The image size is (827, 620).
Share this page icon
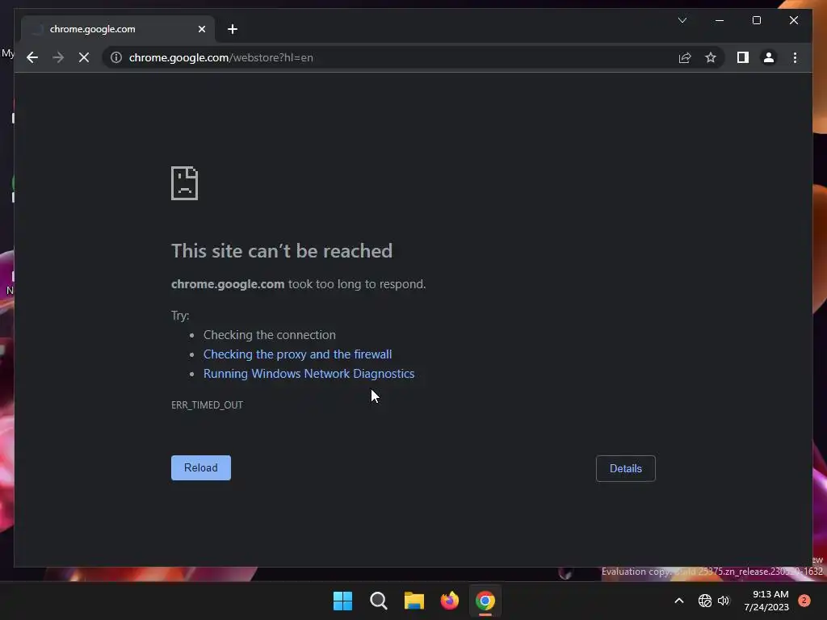(685, 57)
